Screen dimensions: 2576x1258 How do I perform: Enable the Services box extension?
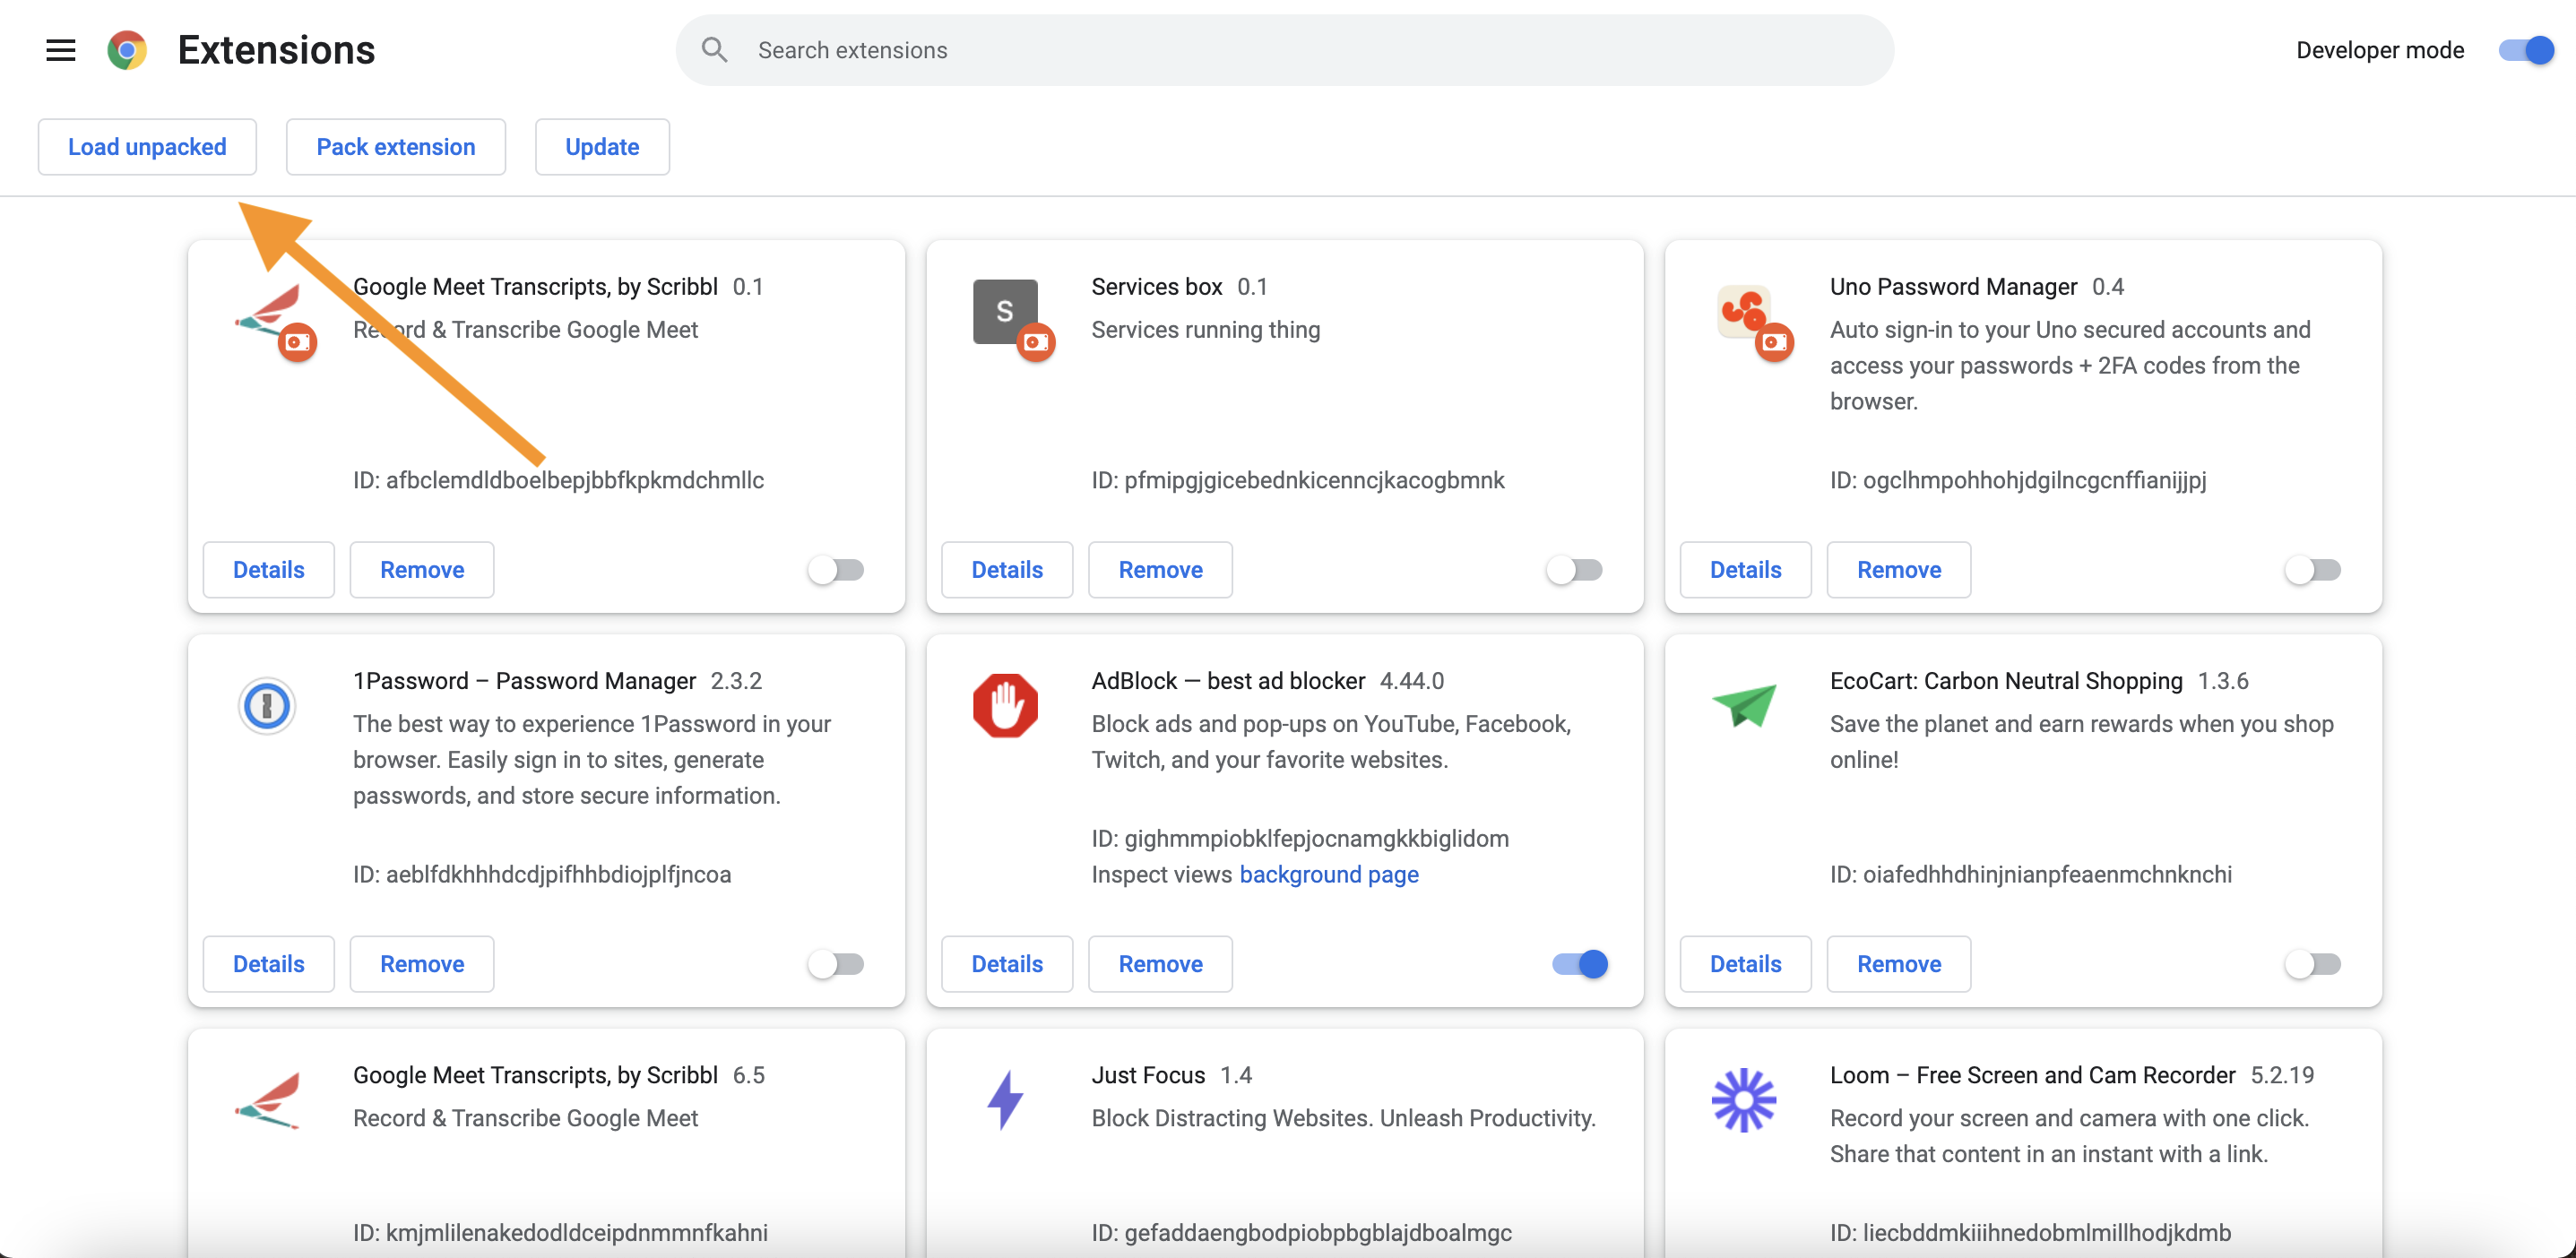click(1574, 570)
